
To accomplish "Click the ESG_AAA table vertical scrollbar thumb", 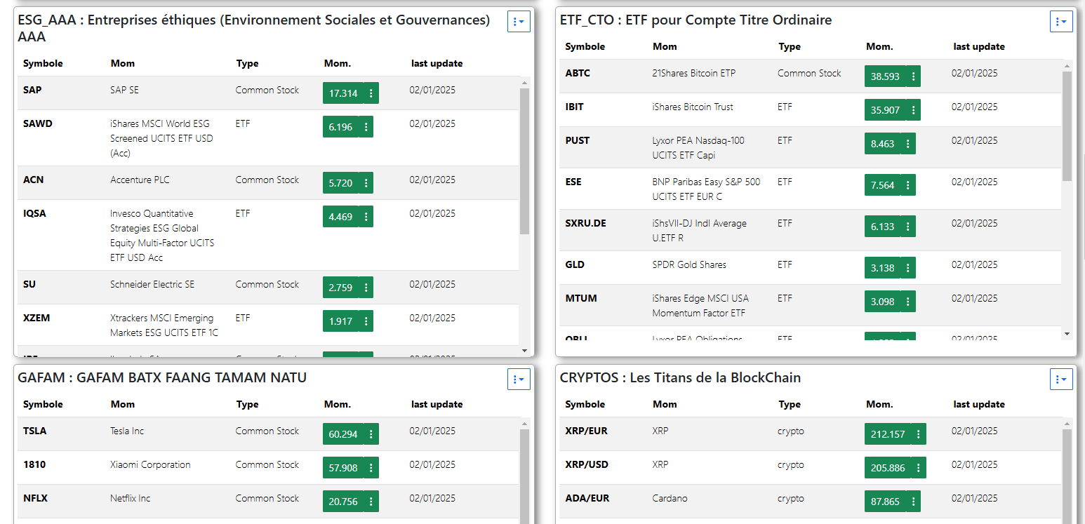I will tap(524, 161).
